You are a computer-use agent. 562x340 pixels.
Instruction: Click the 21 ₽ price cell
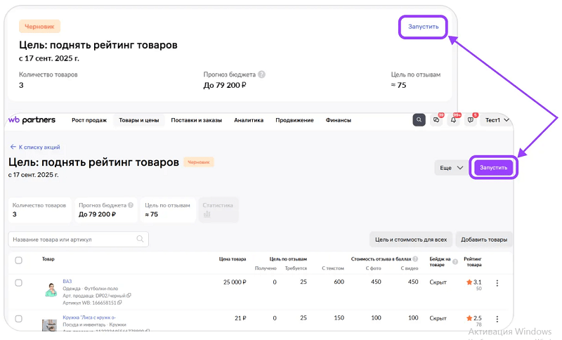(240, 318)
